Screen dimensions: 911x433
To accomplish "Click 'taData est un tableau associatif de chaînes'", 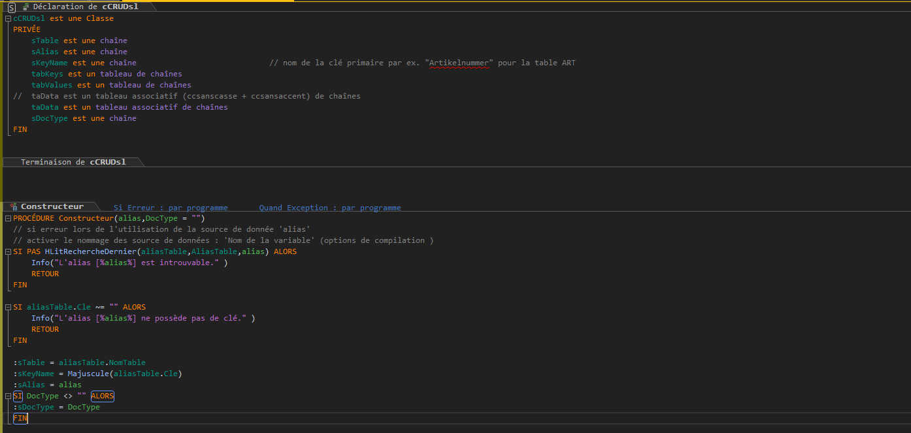I will [129, 107].
